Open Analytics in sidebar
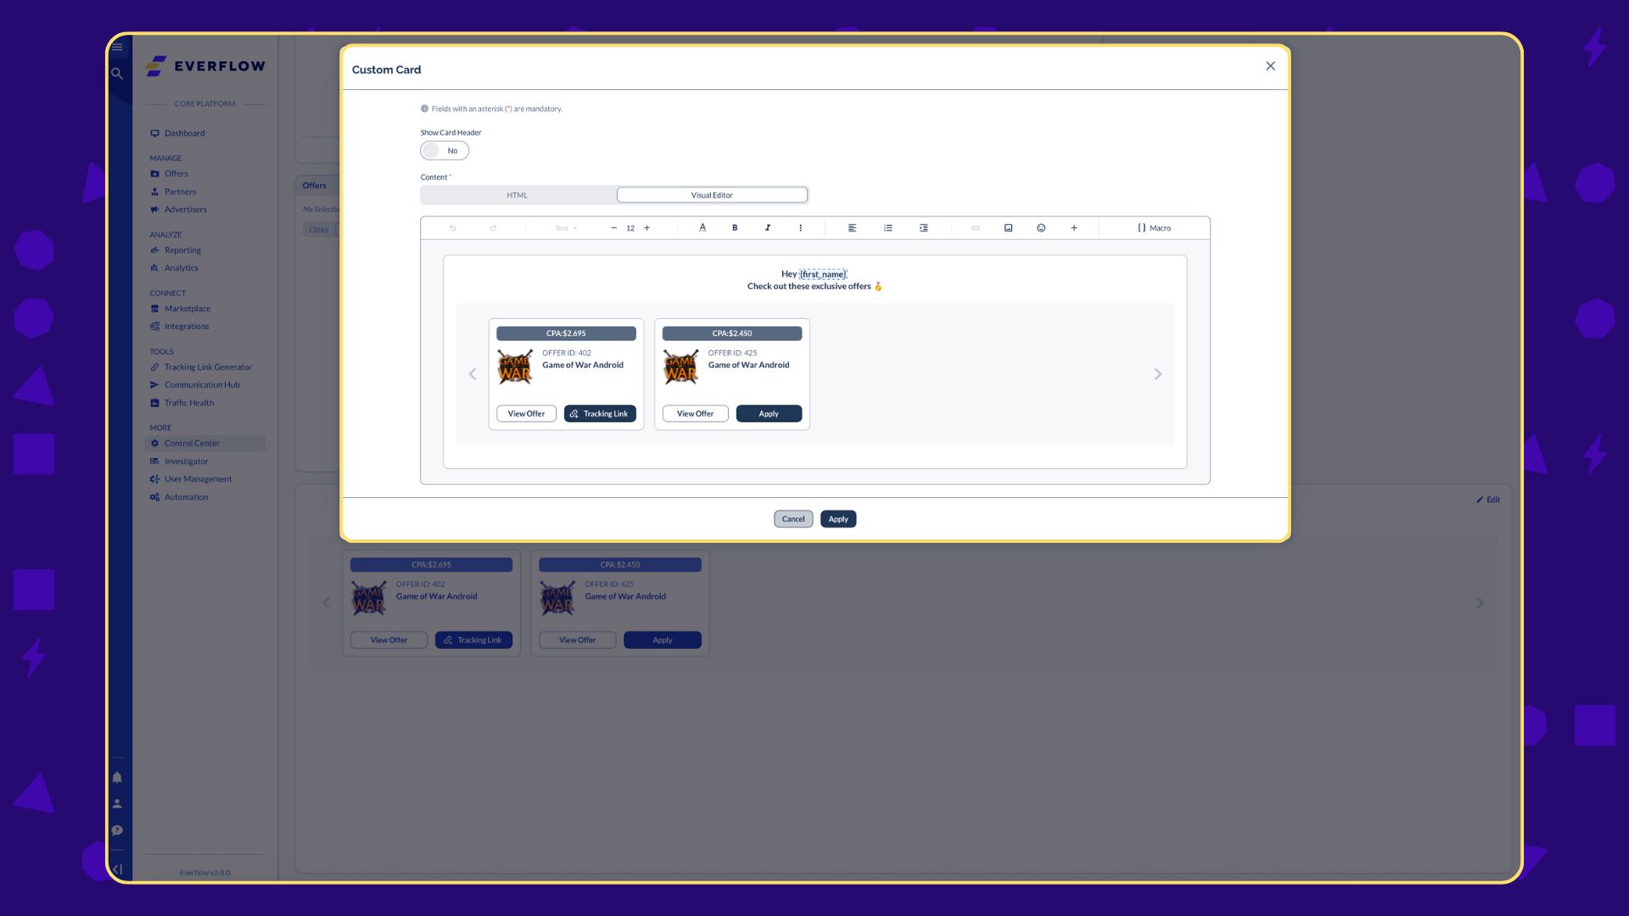The width and height of the screenshot is (1629, 916). click(x=181, y=268)
